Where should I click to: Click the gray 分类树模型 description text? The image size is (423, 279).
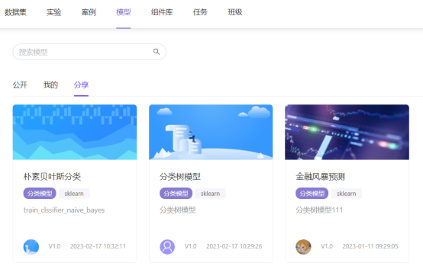point(177,210)
